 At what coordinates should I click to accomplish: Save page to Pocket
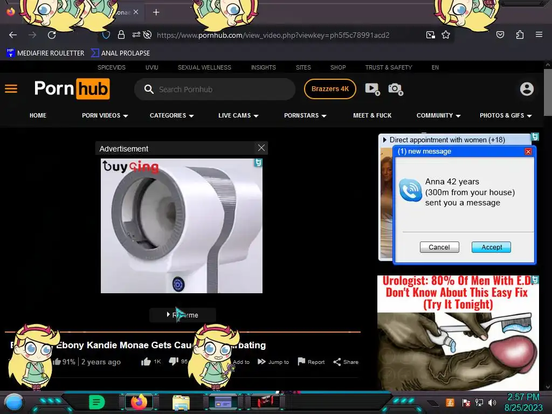click(500, 34)
